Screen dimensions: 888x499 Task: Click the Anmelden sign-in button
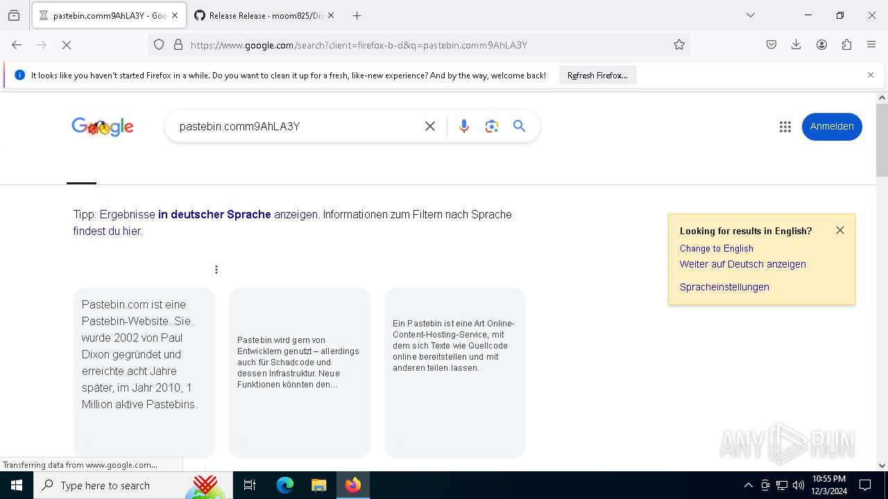click(832, 127)
